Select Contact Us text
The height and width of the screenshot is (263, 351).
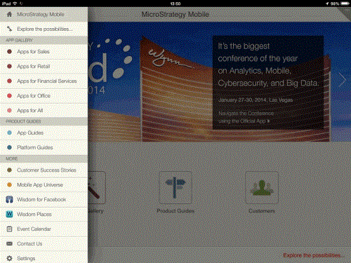(x=29, y=243)
